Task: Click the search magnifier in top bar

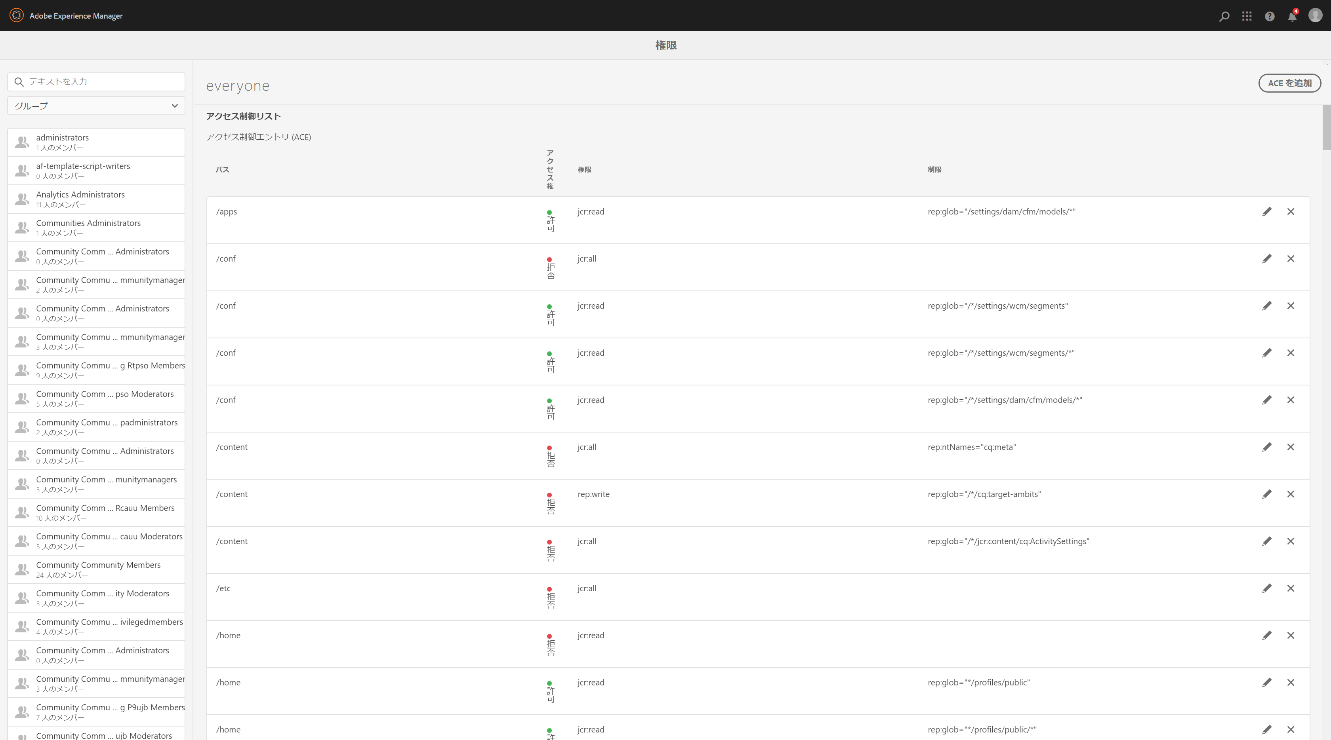Action: 1224,16
